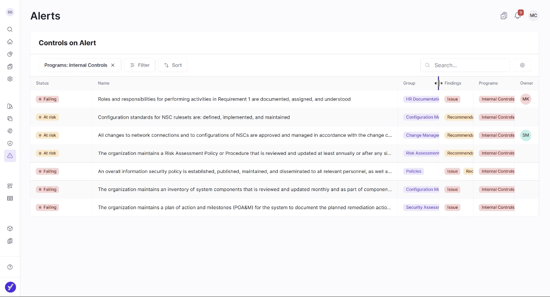Screen dimensions: 550x297
Task: Click At risk status on Configuration standards row
Action: pos(48,117)
